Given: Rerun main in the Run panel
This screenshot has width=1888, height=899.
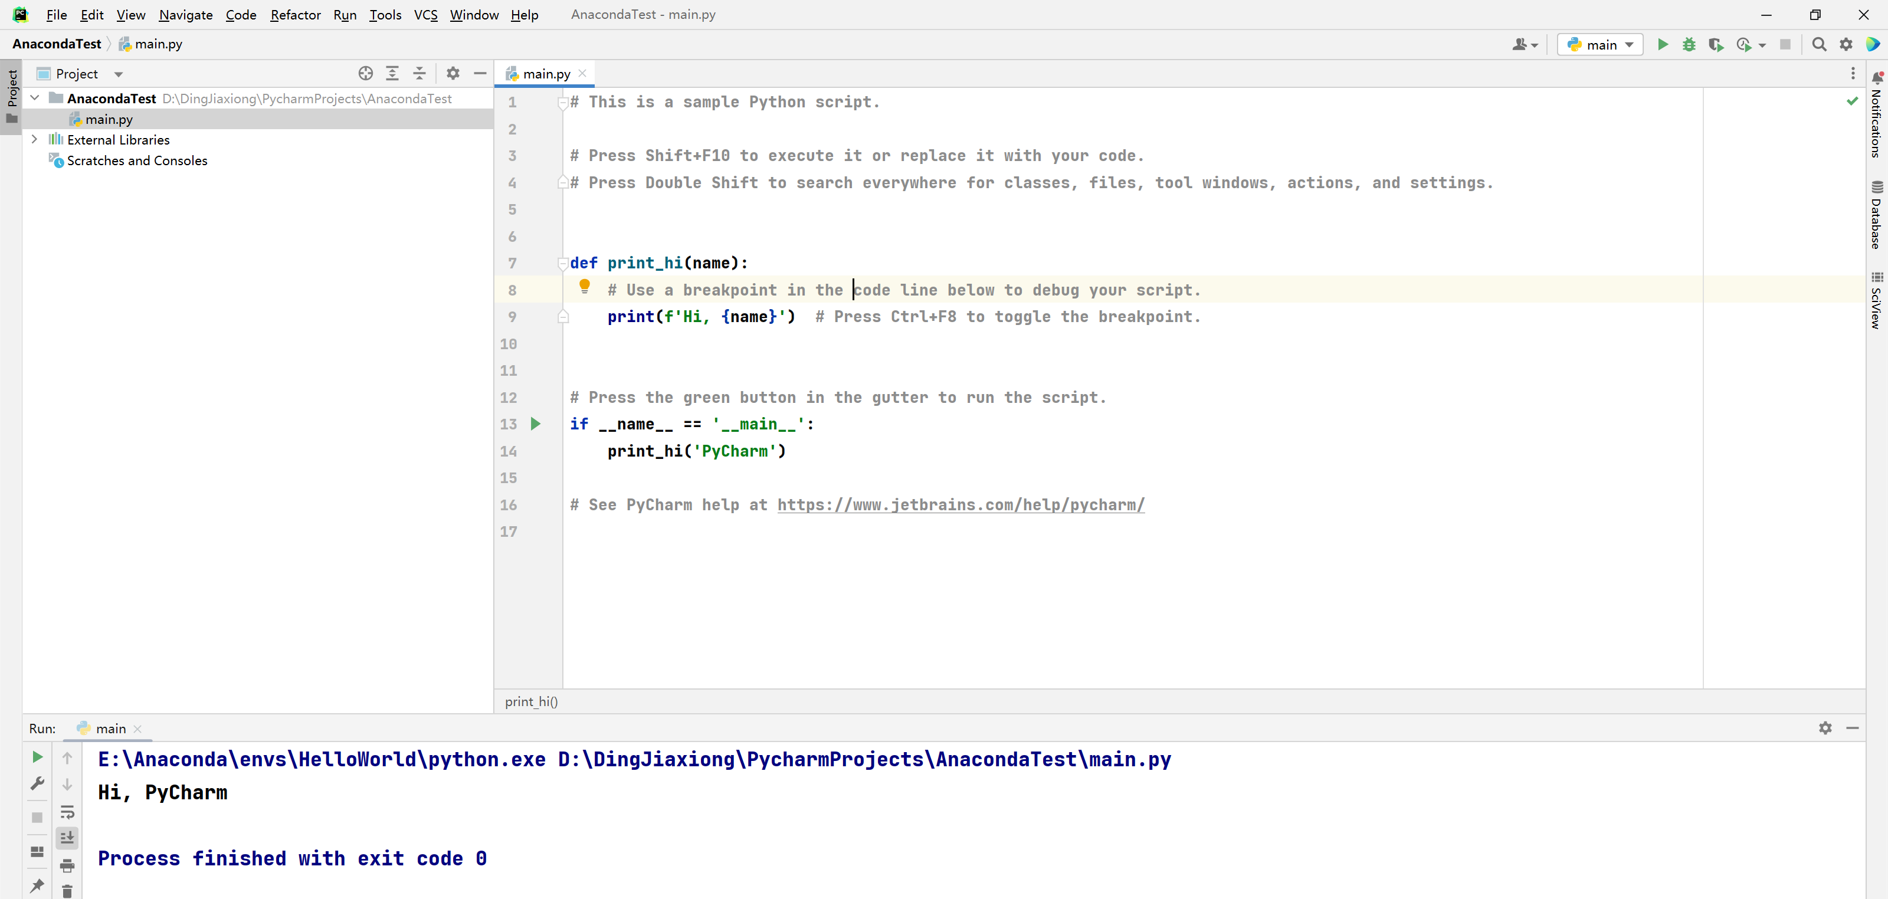Looking at the screenshot, I should click(37, 757).
